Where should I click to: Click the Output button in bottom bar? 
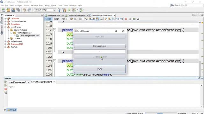pos(11,110)
